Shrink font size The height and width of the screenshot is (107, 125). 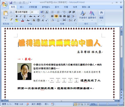(46, 20)
